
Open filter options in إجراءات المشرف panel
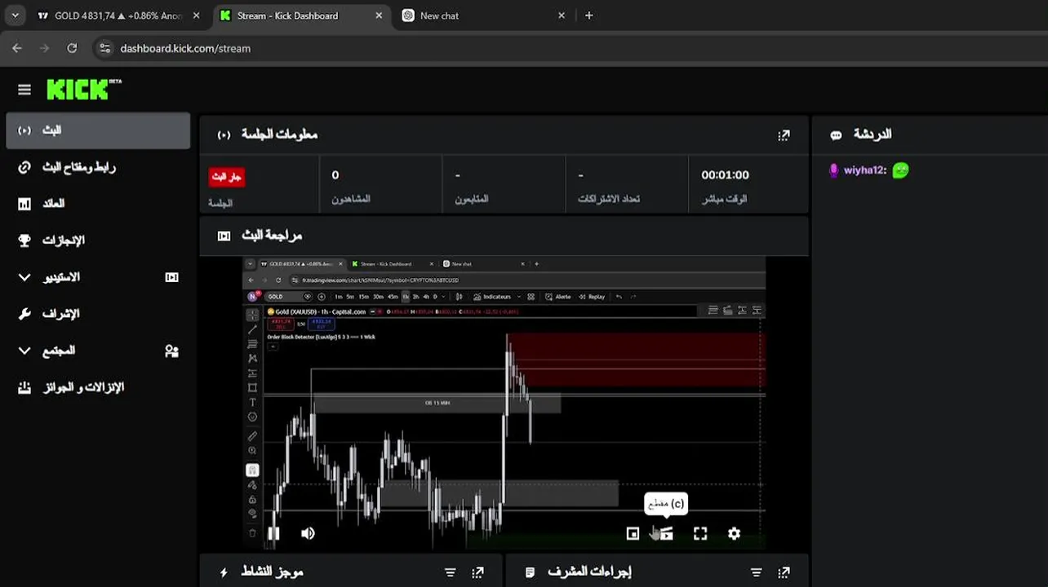[756, 573]
